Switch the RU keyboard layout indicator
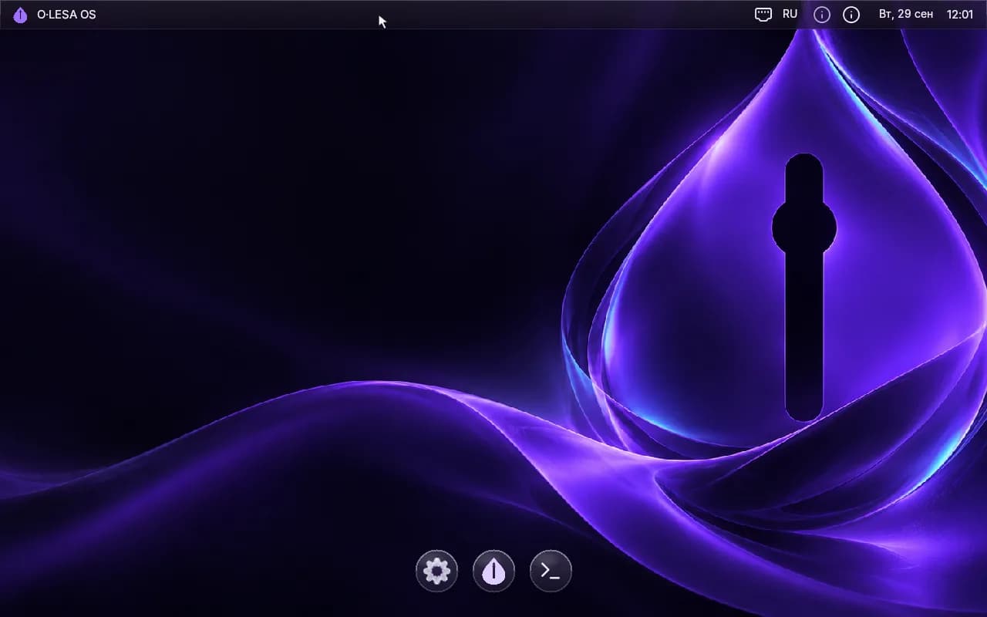Screen dimensions: 987x617 (x=790, y=15)
